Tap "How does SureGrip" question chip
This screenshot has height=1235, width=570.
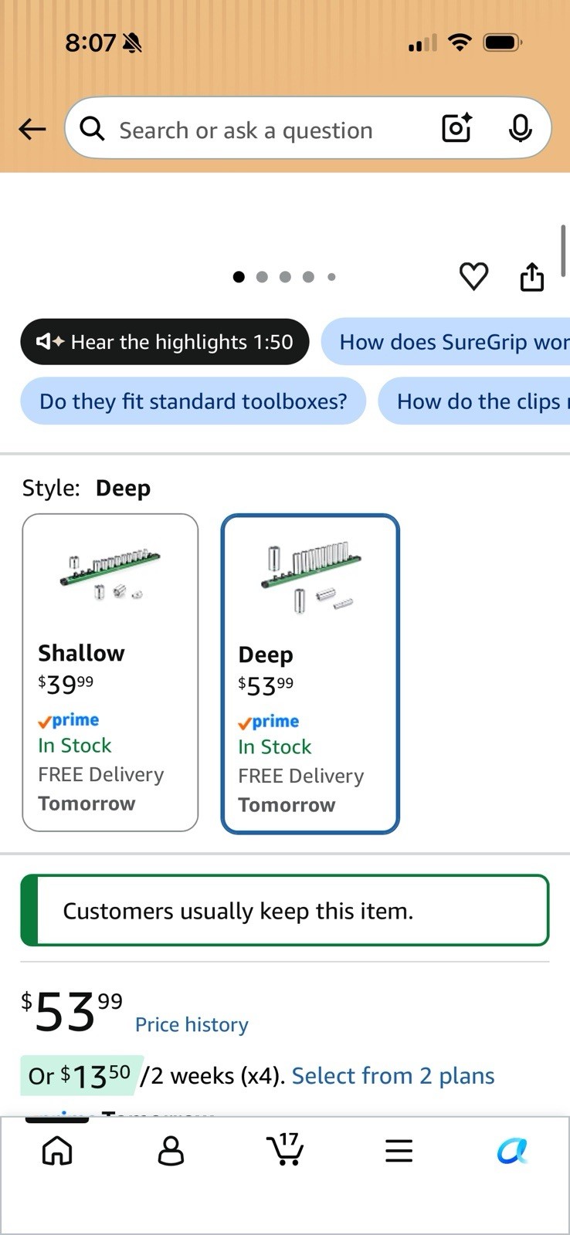pyautogui.click(x=446, y=342)
